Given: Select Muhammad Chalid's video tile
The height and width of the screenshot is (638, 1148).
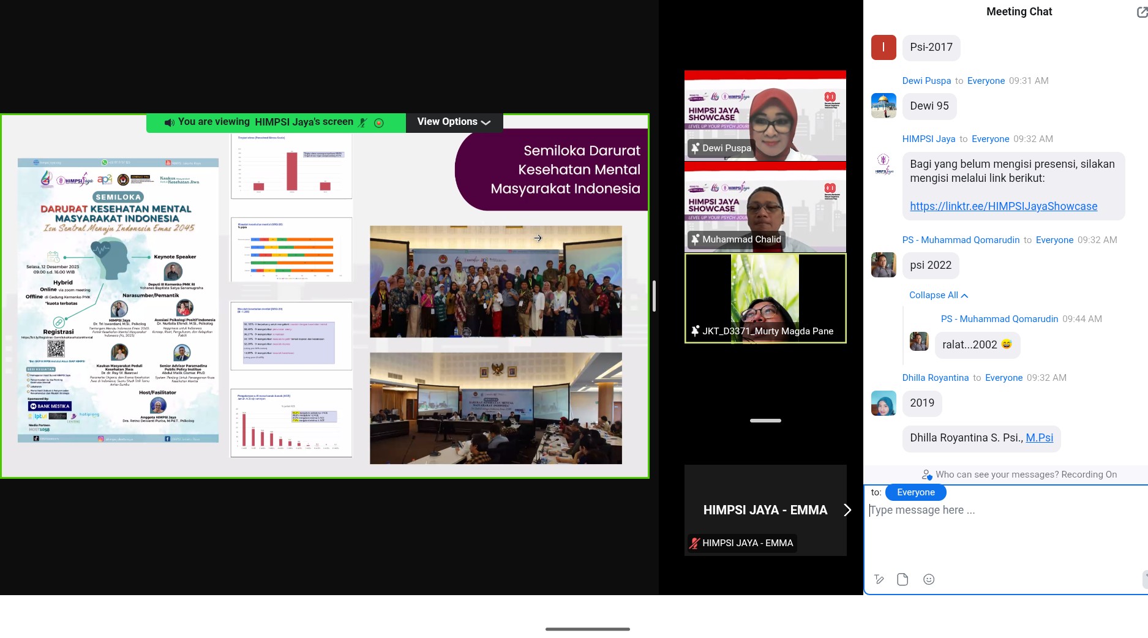Looking at the screenshot, I should pos(765,207).
